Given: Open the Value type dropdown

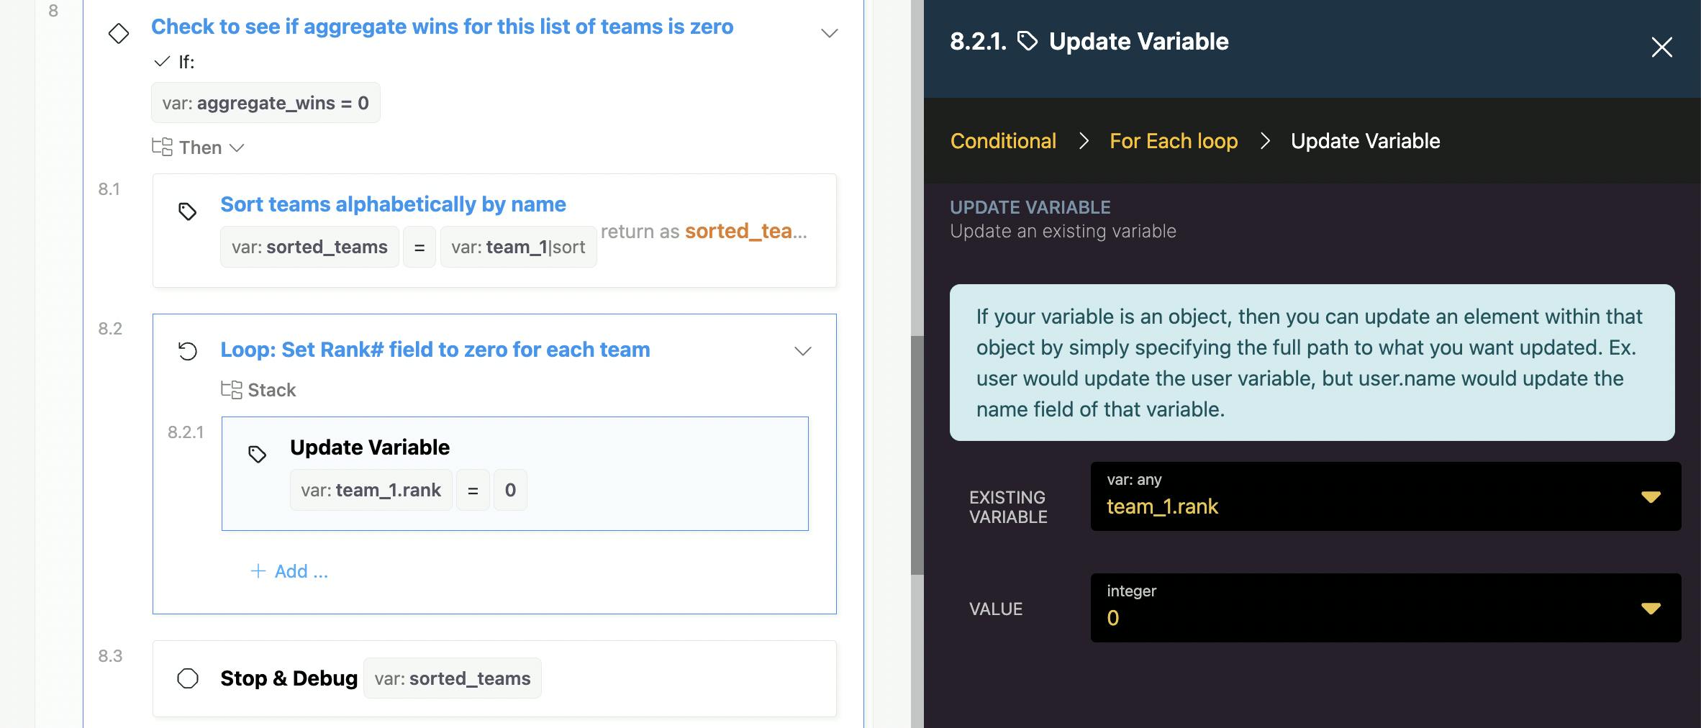Looking at the screenshot, I should coord(1650,609).
